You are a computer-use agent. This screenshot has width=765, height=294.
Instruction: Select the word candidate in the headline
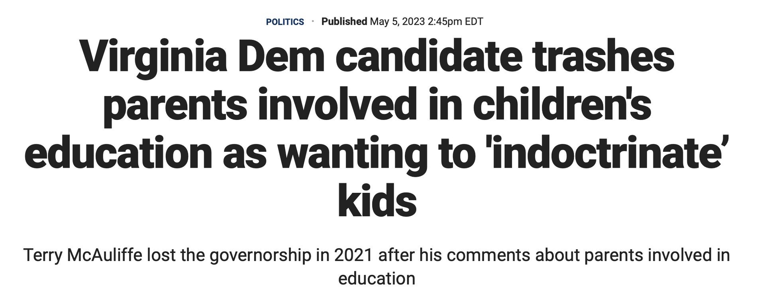point(429,57)
